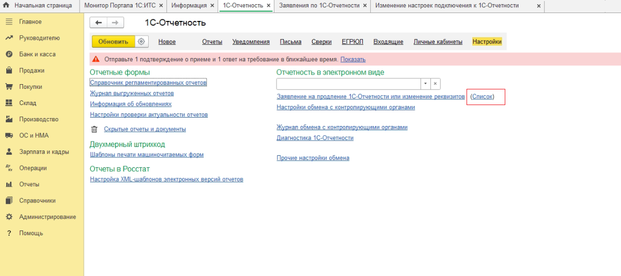Switch to Заявления по 1С-Отчетности tab
This screenshot has width=621, height=276.
pos(319,6)
